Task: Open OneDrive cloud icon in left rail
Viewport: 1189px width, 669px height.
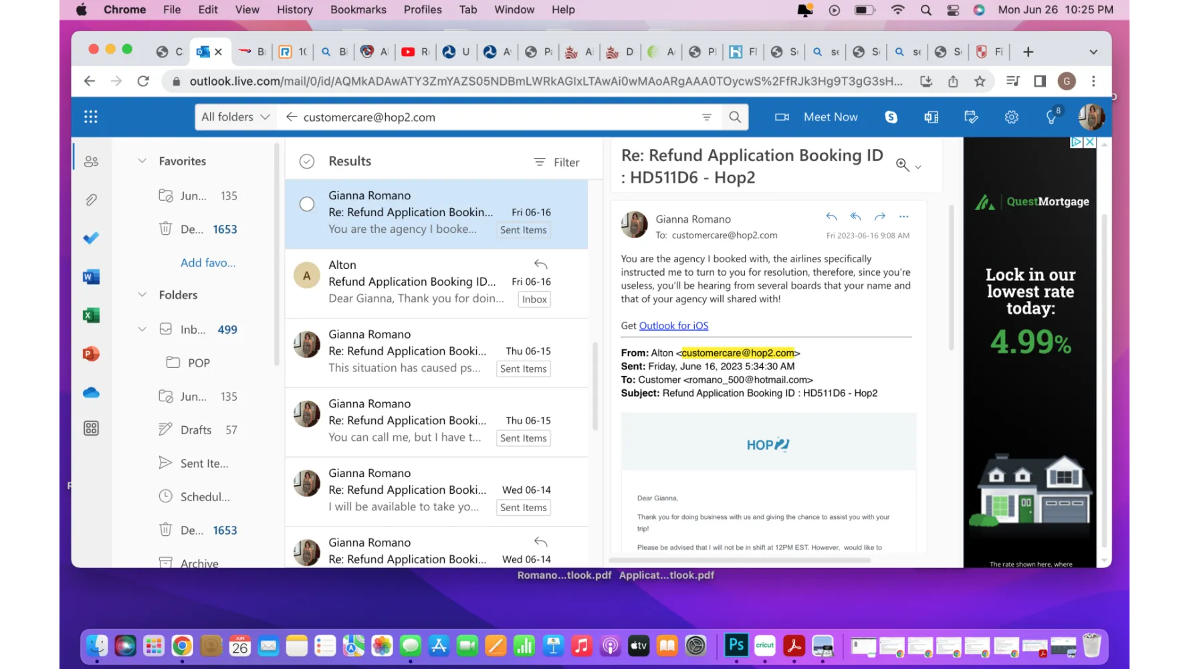Action: (91, 393)
